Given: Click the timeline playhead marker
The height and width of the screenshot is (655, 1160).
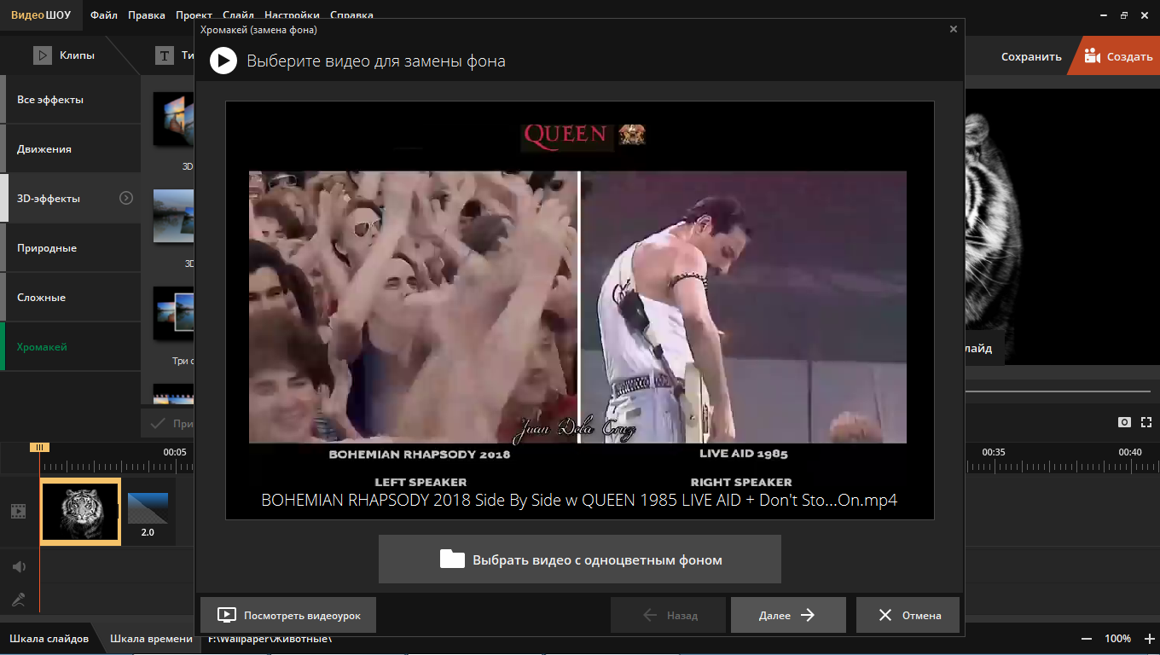Looking at the screenshot, I should click(39, 447).
